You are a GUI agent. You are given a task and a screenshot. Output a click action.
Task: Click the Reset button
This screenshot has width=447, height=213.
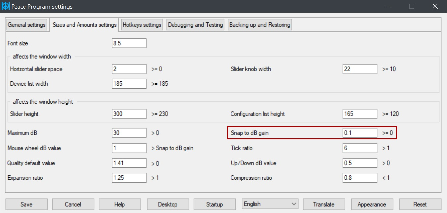pyautogui.click(x=420, y=204)
